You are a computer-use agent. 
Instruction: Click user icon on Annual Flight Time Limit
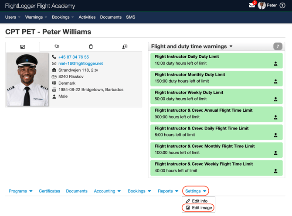(x=275, y=117)
